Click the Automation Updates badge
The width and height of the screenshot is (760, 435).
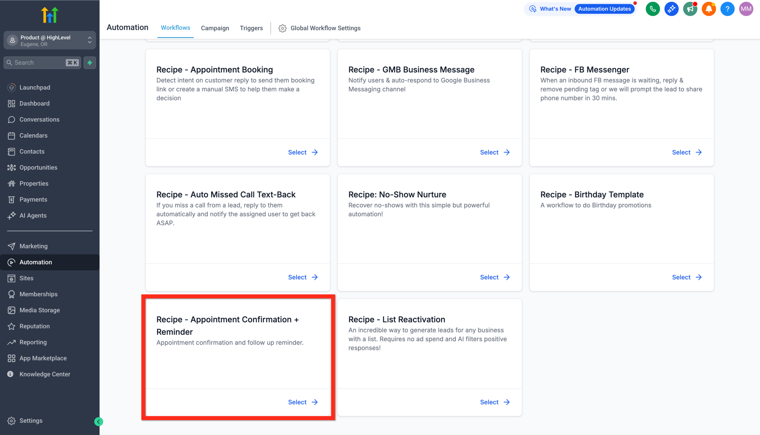(605, 9)
